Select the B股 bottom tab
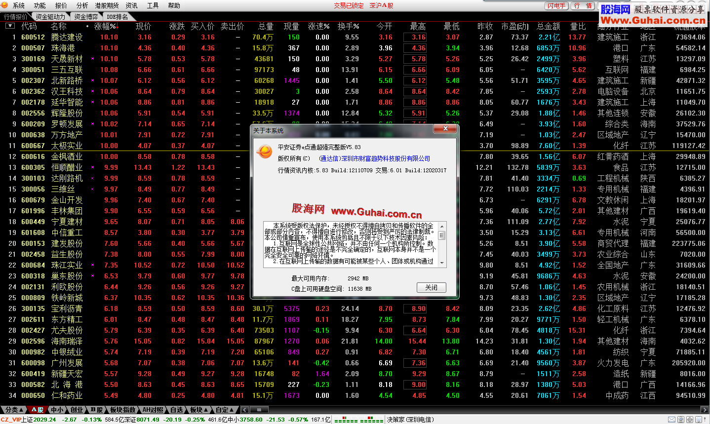 97,410
